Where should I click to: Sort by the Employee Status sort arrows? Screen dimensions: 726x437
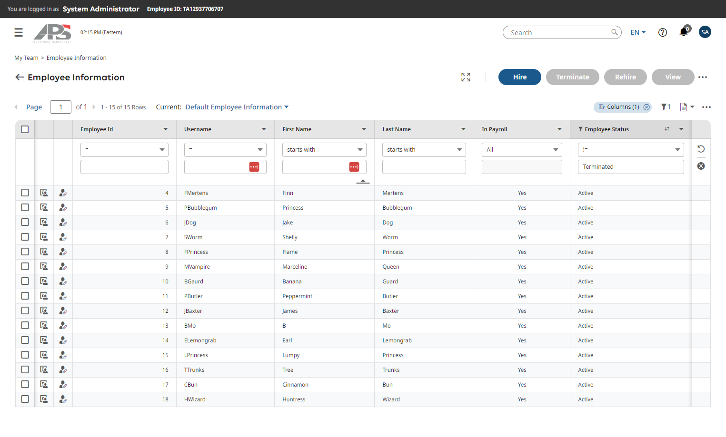667,129
